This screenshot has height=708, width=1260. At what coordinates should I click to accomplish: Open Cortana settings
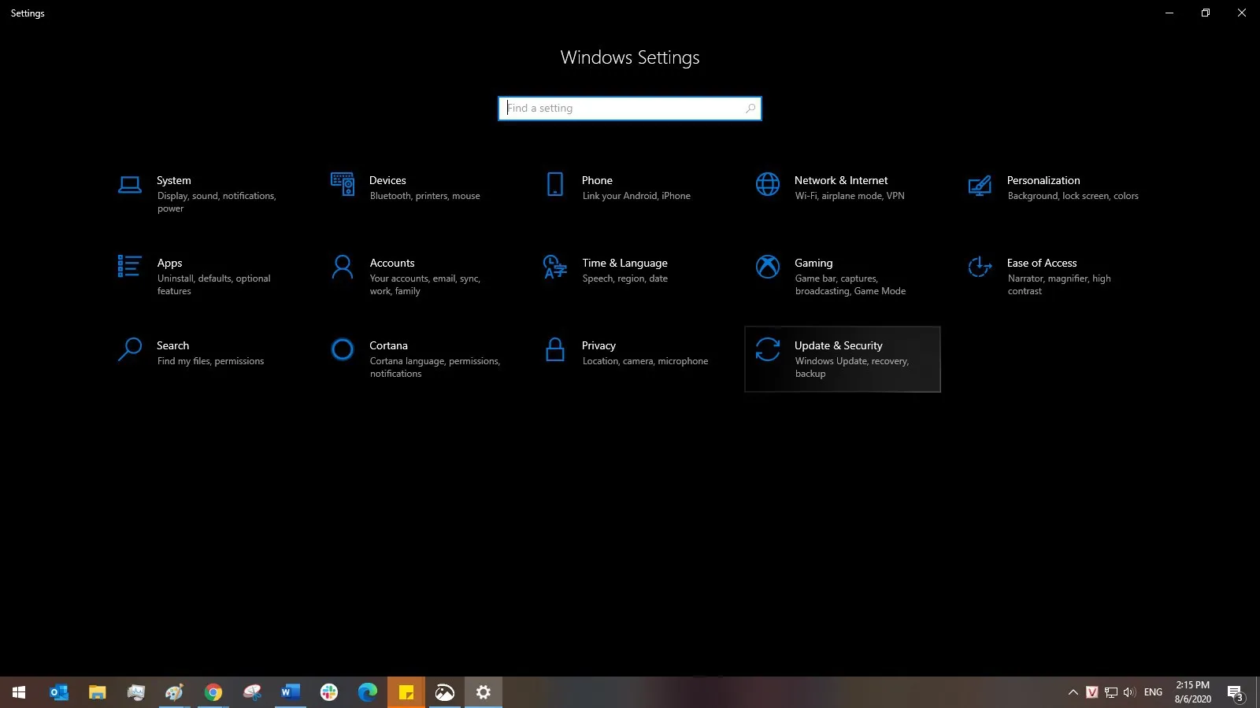(x=417, y=359)
